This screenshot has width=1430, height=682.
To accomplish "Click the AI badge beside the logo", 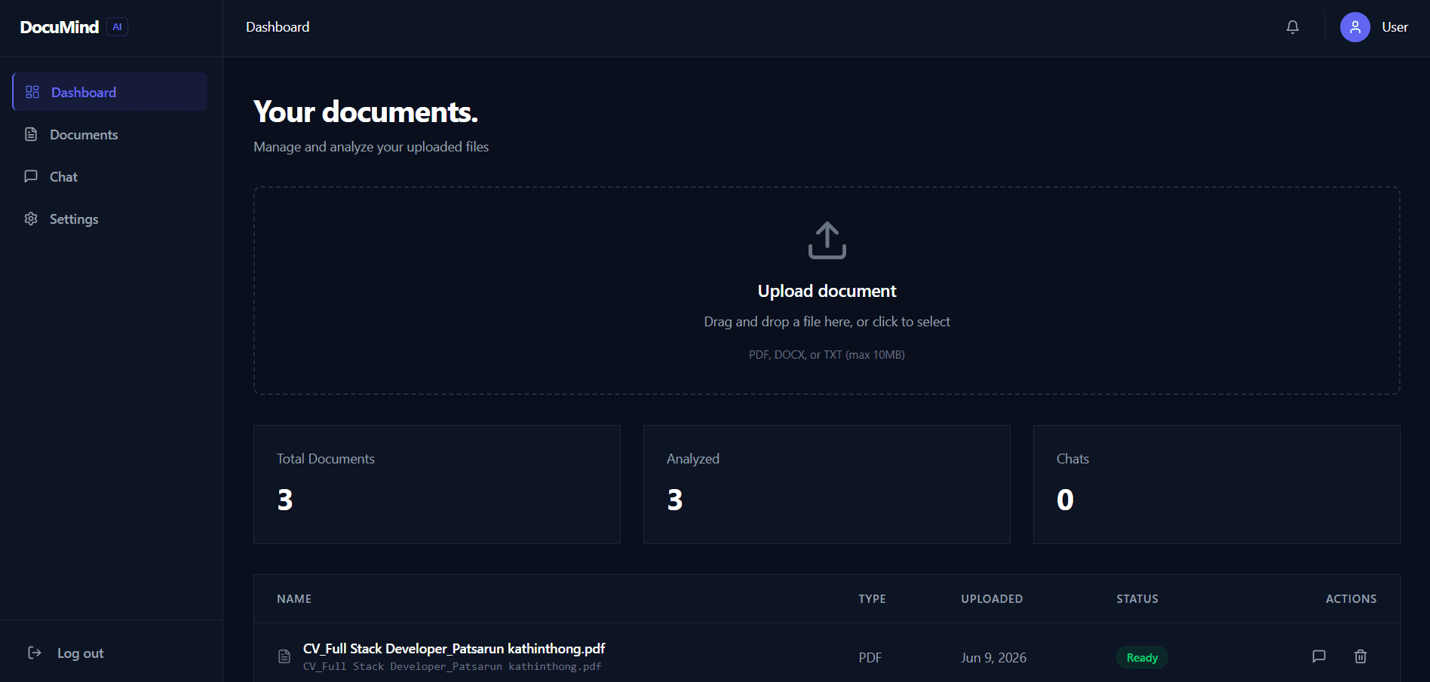I will pos(117,27).
